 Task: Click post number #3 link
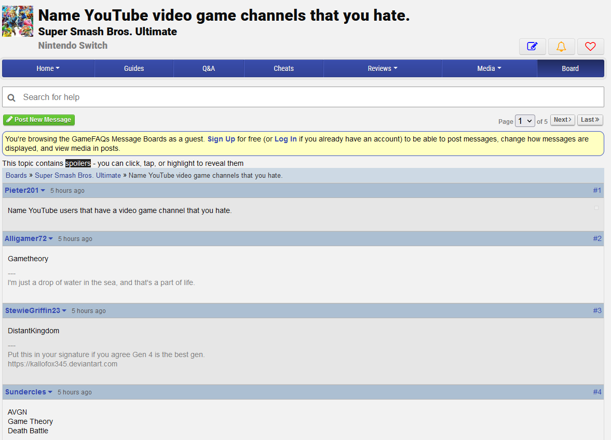[x=597, y=310]
